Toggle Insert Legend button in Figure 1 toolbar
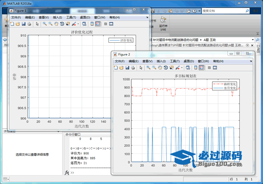 tap(97, 24)
